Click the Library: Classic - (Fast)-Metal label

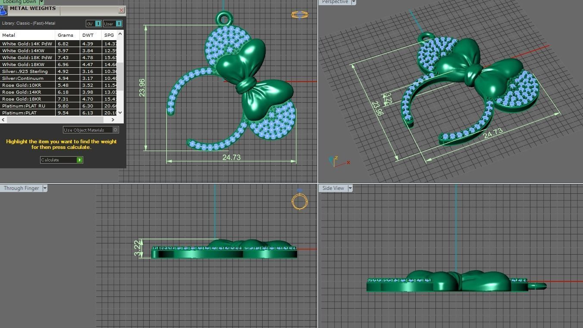pyautogui.click(x=28, y=23)
